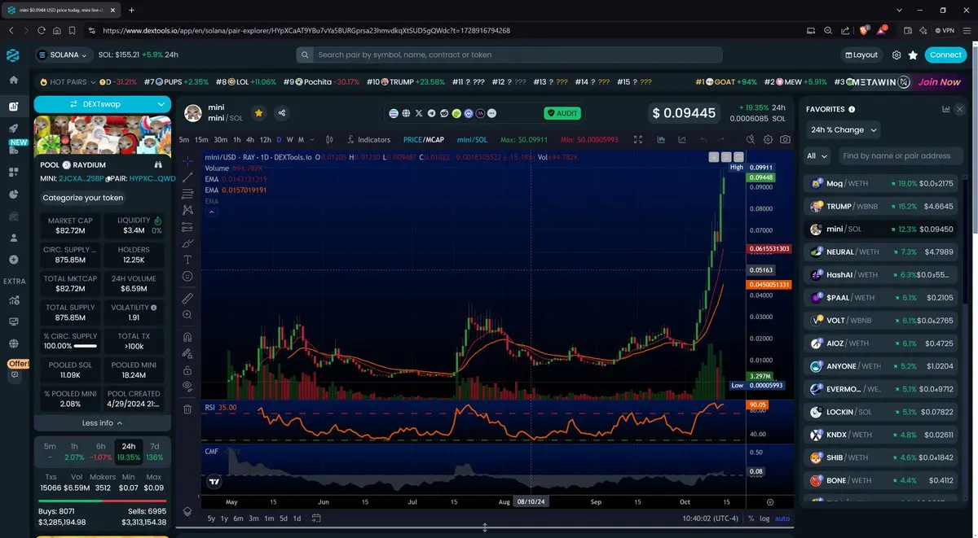This screenshot has width=978, height=538.
Task: Open the All filter dropdown in favorites
Action: pyautogui.click(x=817, y=155)
